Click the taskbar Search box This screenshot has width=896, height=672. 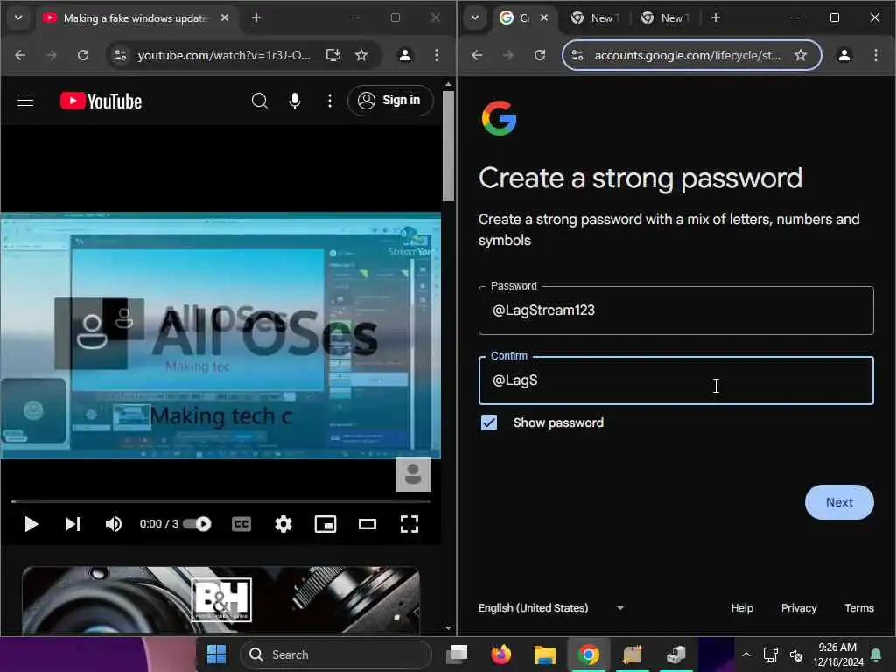click(x=335, y=654)
